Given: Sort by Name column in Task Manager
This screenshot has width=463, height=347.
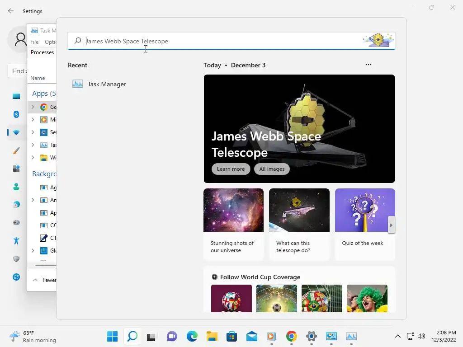Looking at the screenshot, I should coord(38,78).
